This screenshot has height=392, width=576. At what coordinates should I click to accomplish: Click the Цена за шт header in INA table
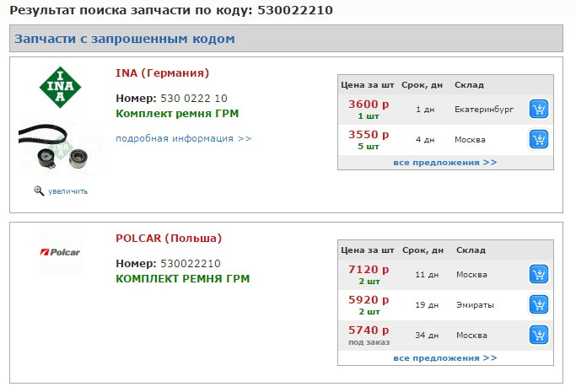pos(367,85)
